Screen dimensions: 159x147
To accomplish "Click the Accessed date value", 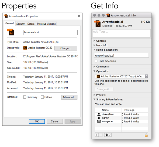I will (x=46, y=88).
